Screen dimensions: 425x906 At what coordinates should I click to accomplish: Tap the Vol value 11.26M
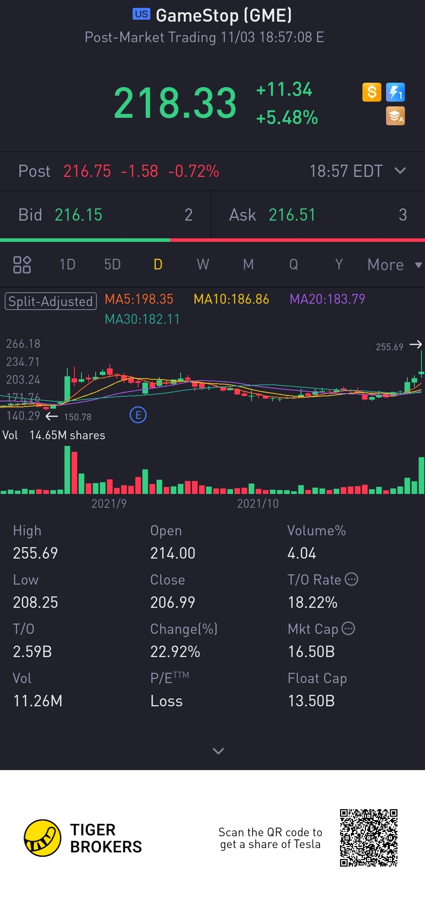[x=38, y=701]
